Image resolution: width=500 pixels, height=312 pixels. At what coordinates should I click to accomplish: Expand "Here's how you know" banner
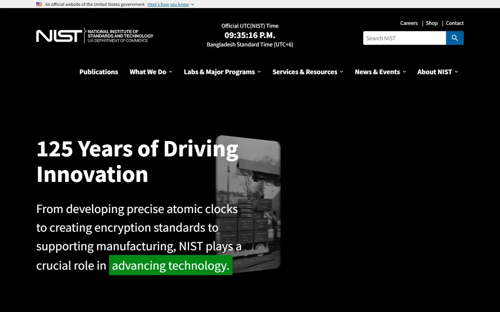[170, 4]
